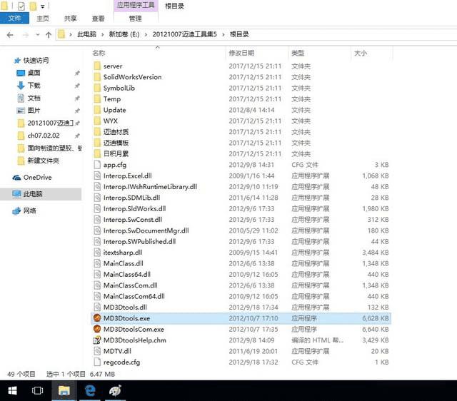Select the SymbolLib folder name
This screenshot has width=457, height=401.
pyautogui.click(x=119, y=88)
